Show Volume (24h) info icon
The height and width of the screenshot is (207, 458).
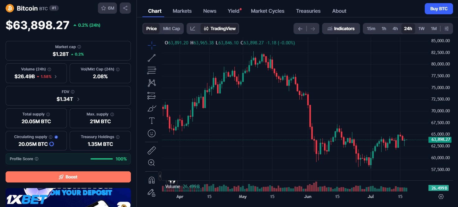click(x=49, y=69)
